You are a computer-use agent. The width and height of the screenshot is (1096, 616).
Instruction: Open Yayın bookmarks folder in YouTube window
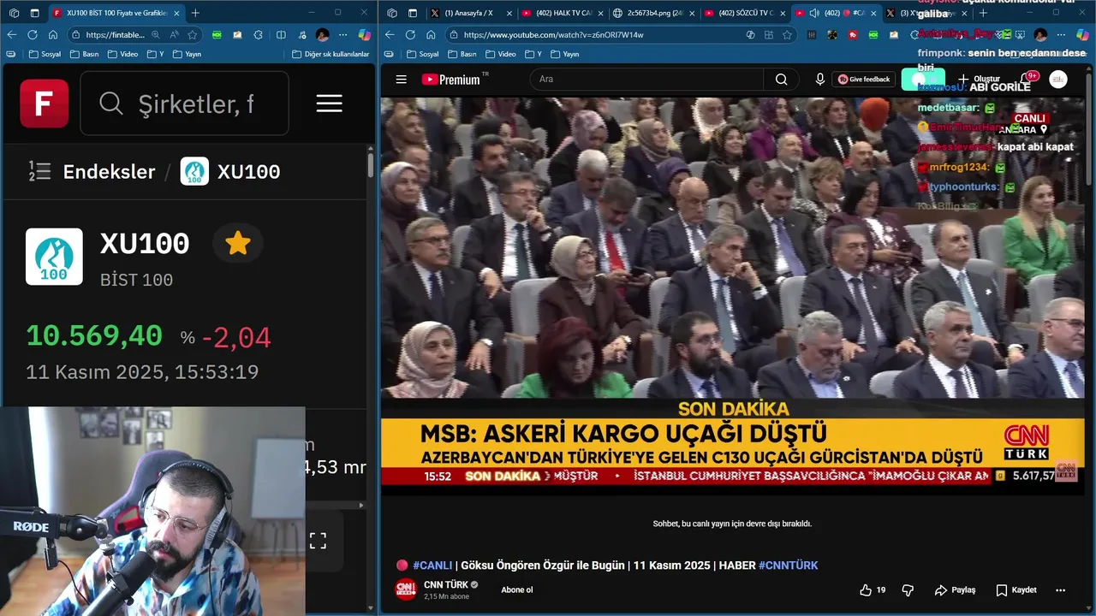tap(565, 54)
